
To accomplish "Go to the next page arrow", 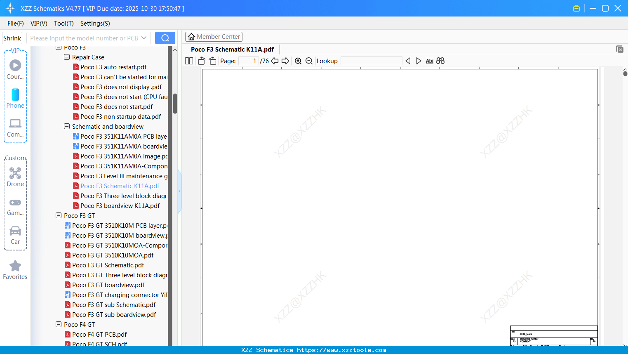I will (x=285, y=61).
